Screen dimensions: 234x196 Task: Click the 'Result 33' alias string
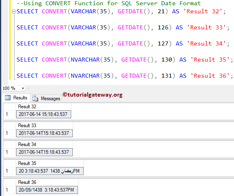tap(206, 28)
